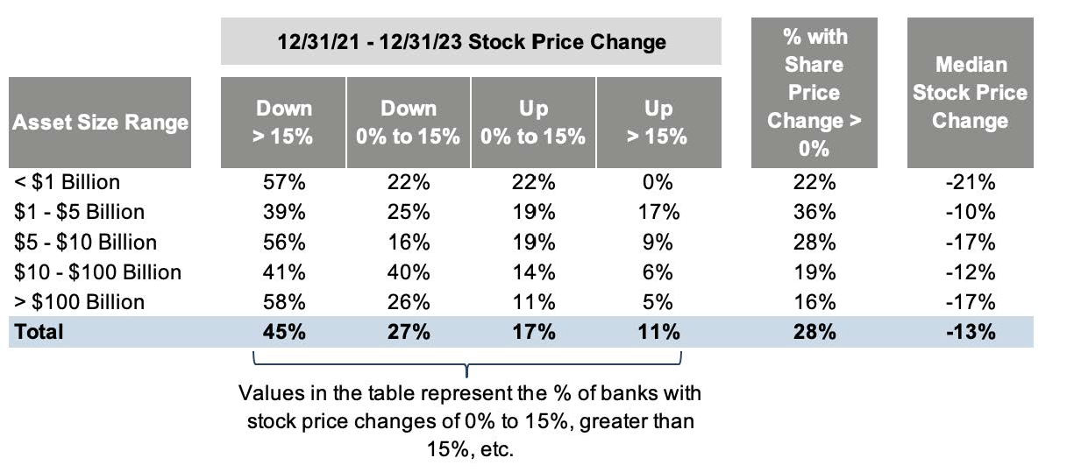Click the -21% median stock price change value
This screenshot has height=472, width=1074.
971,182
